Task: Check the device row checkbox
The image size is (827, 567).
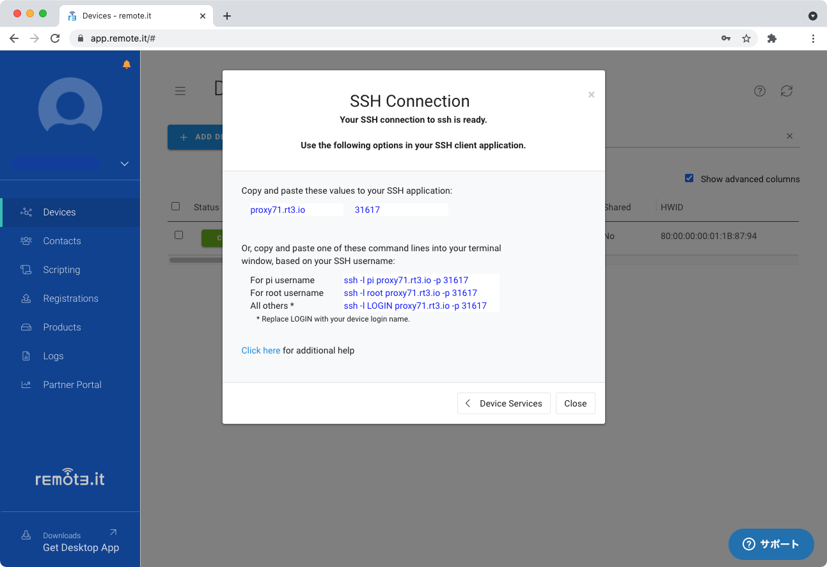Action: pyautogui.click(x=179, y=235)
